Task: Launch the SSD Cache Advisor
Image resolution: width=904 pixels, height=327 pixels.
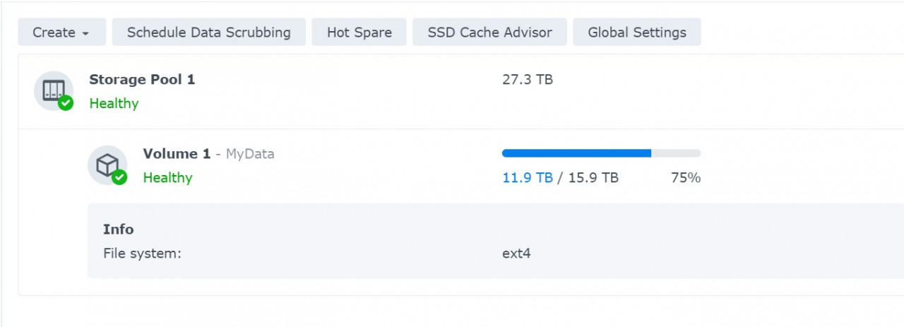Action: point(489,32)
